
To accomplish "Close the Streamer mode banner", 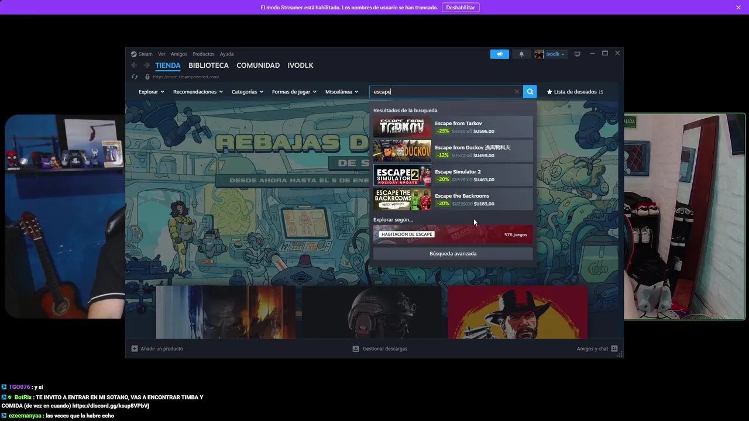I will (738, 7).
